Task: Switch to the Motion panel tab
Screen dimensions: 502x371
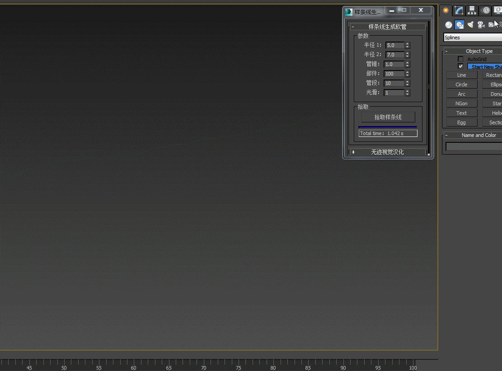Action: [486, 10]
